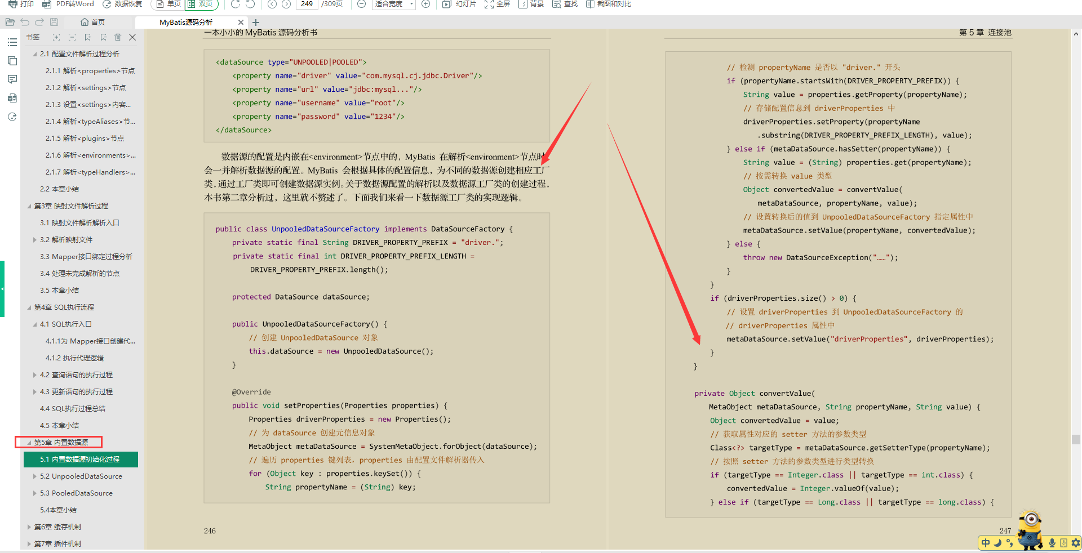Go to next page arrow
The width and height of the screenshot is (1082, 553).
coord(286,4)
